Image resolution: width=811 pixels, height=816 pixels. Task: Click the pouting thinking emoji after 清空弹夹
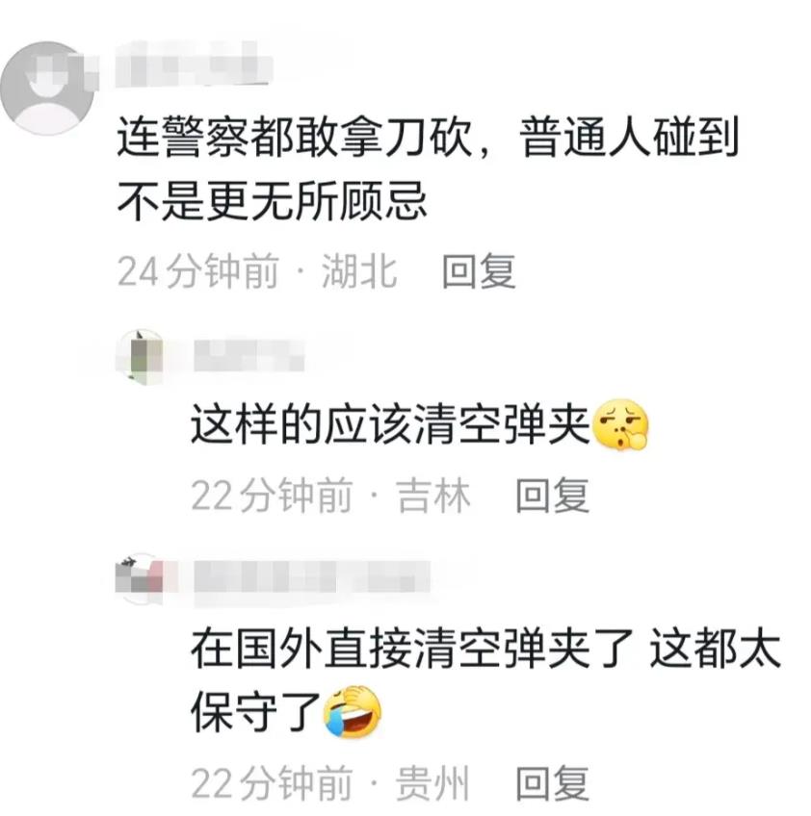click(x=620, y=425)
